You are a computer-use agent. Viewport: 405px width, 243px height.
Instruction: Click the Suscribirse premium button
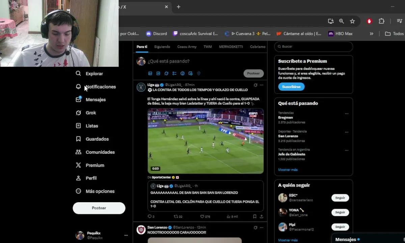291,87
